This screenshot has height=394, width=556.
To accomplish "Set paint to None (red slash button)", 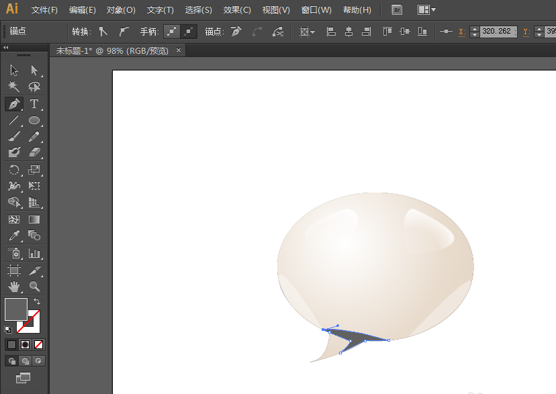I will 39,344.
